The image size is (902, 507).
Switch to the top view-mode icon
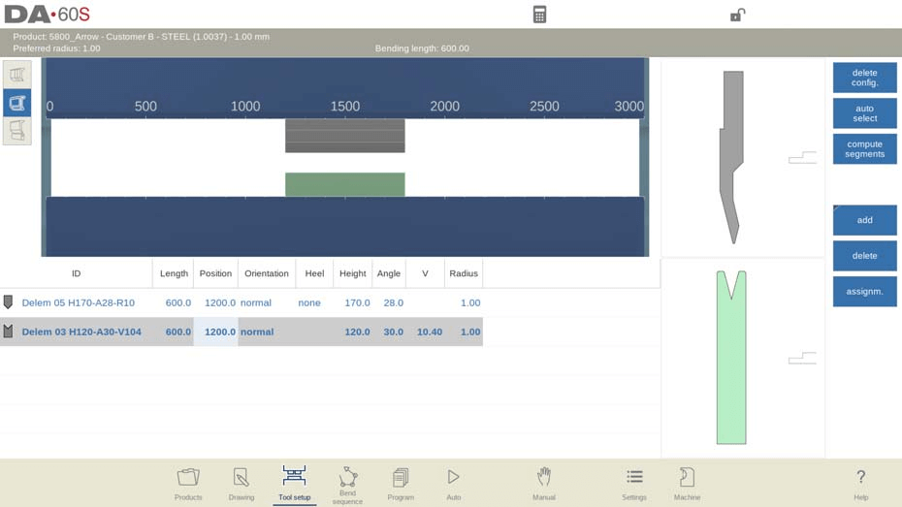(17, 75)
